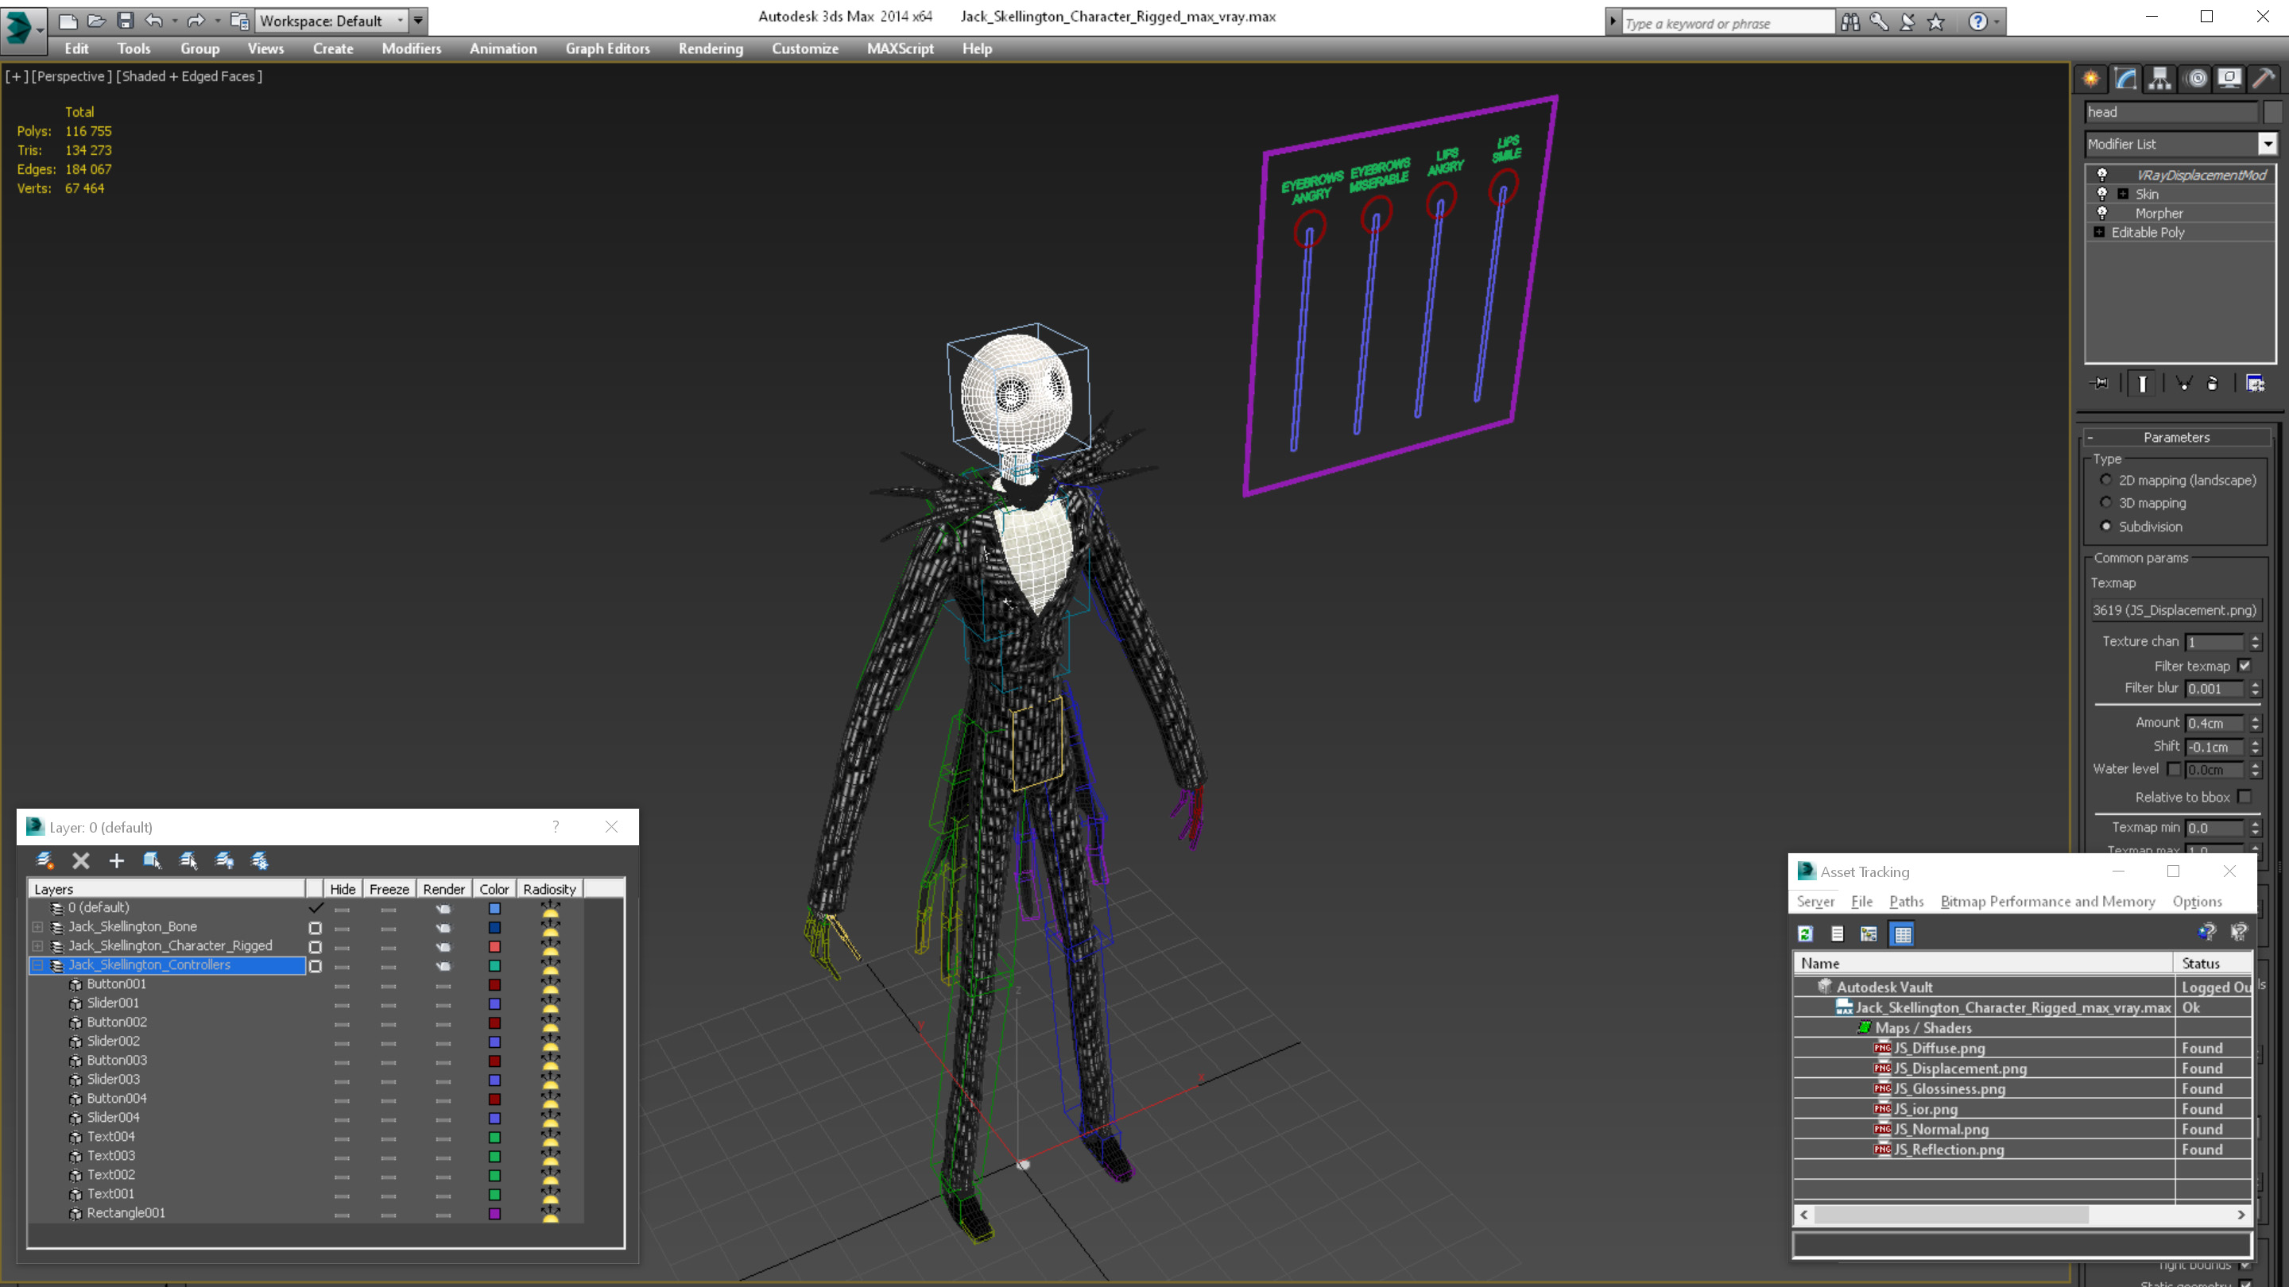2289x1287 pixels.
Task: Collapse Jack_Skellington_Controllers layer
Action: coord(38,964)
